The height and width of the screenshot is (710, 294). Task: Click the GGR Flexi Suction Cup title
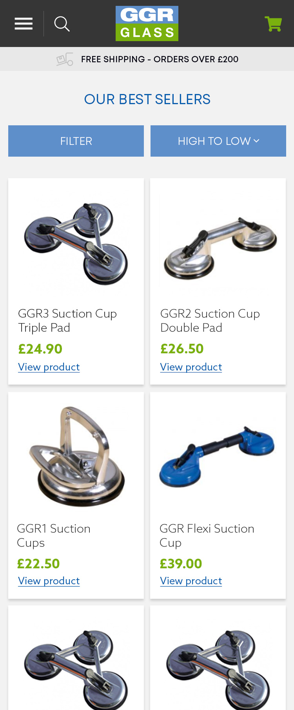(x=207, y=536)
